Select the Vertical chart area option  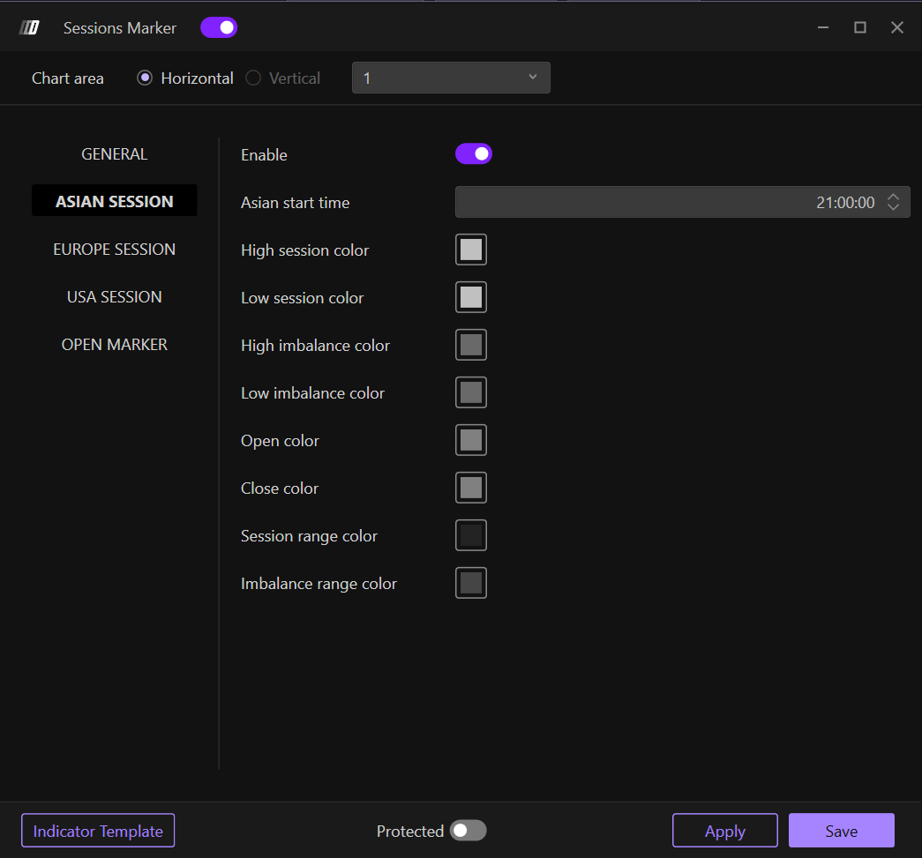[x=254, y=78]
